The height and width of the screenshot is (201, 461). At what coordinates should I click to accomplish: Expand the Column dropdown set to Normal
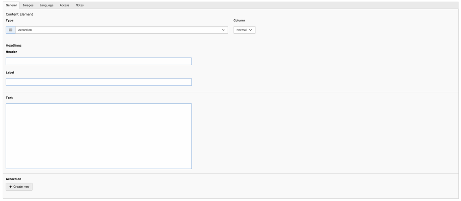(x=244, y=30)
